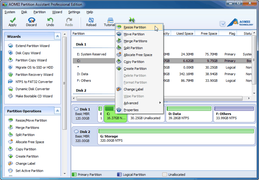Viewport: 259px width, 180px height.
Task: Click the green Primary Partition legend swatch
Action: point(74,174)
